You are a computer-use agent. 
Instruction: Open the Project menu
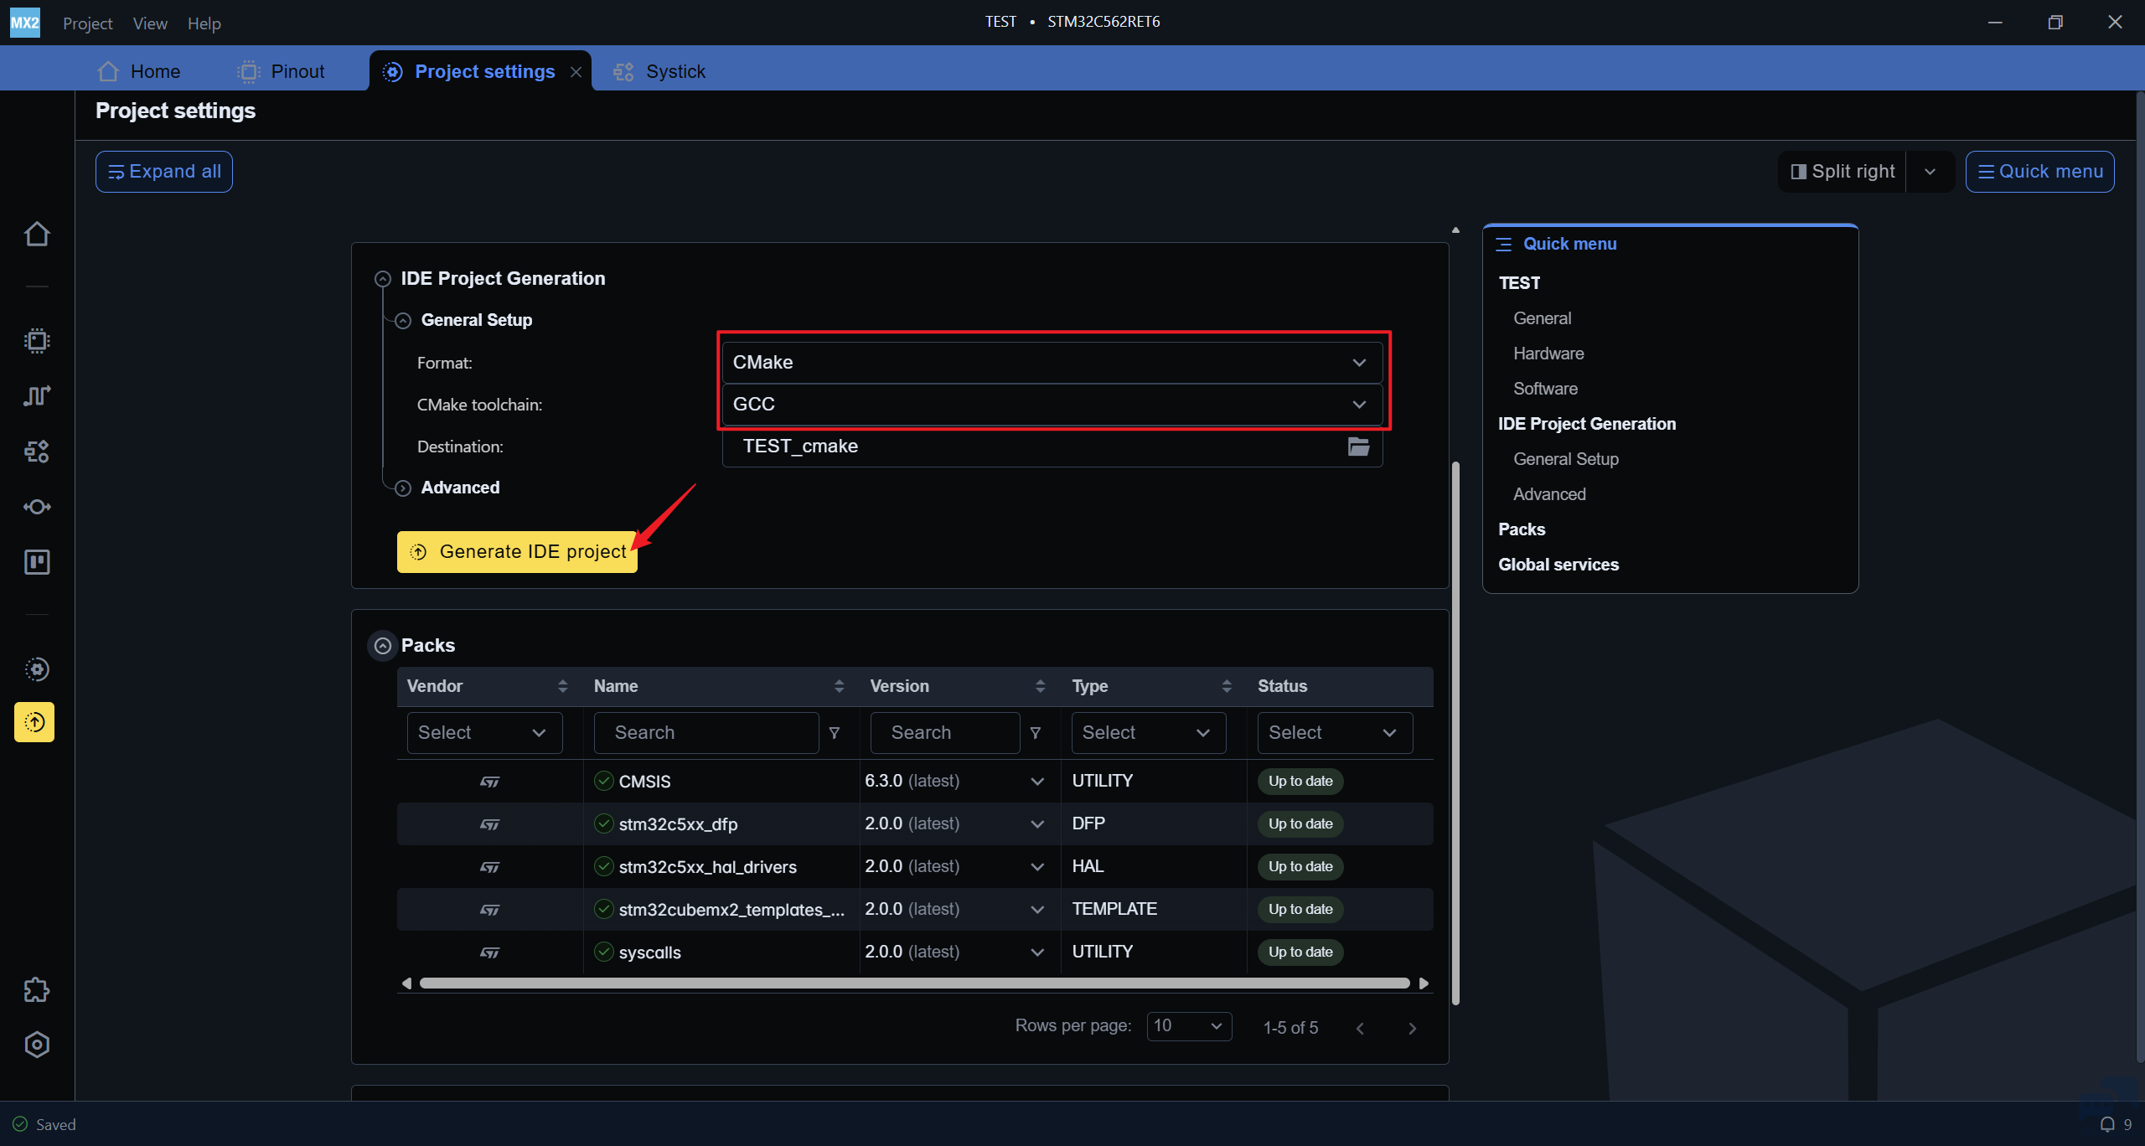pos(87,23)
